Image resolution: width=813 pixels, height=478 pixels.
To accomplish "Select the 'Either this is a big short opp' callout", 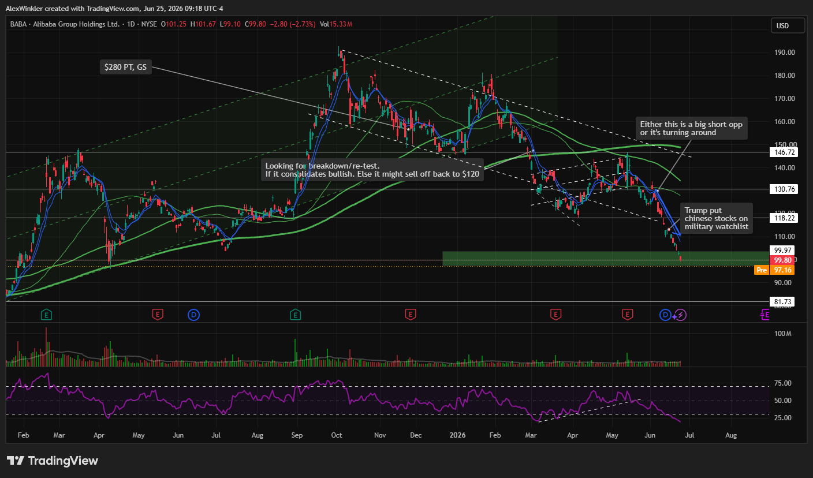I will (691, 128).
